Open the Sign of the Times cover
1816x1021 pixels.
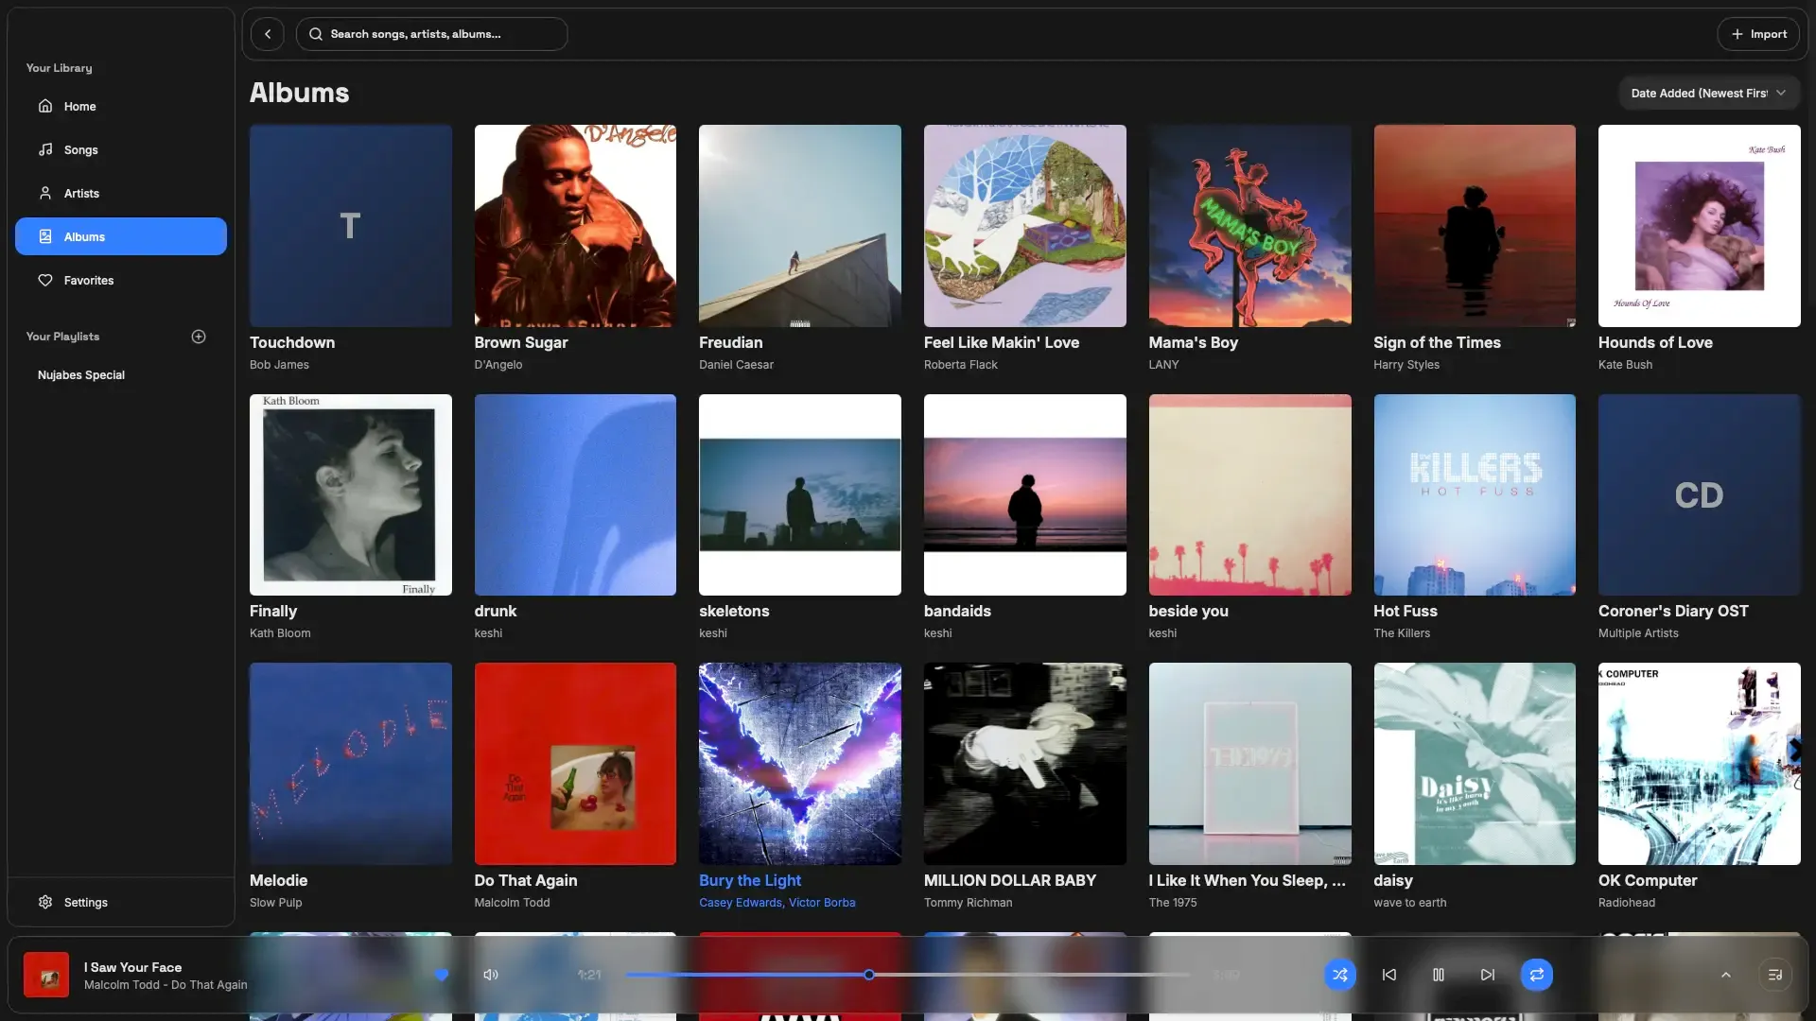1475,226
